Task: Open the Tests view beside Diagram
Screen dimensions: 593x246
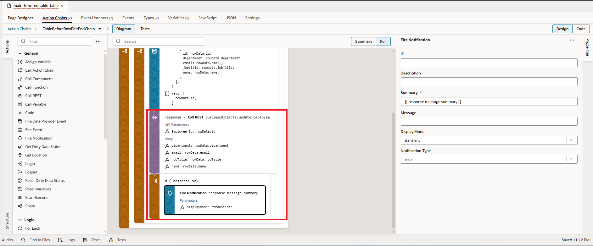Action: (145, 29)
